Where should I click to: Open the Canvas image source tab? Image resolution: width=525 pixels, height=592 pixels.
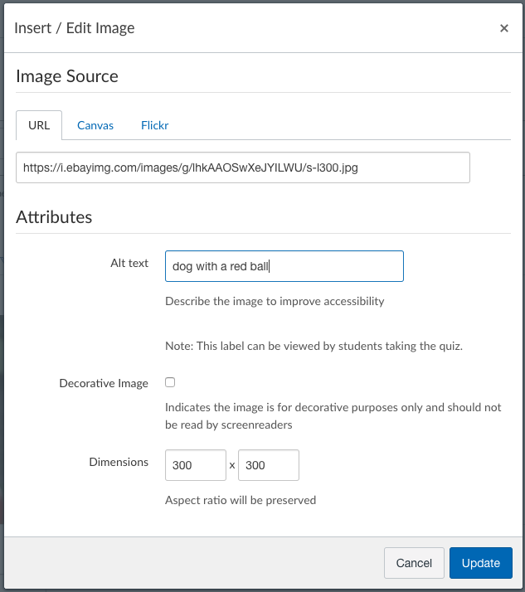[x=95, y=125]
